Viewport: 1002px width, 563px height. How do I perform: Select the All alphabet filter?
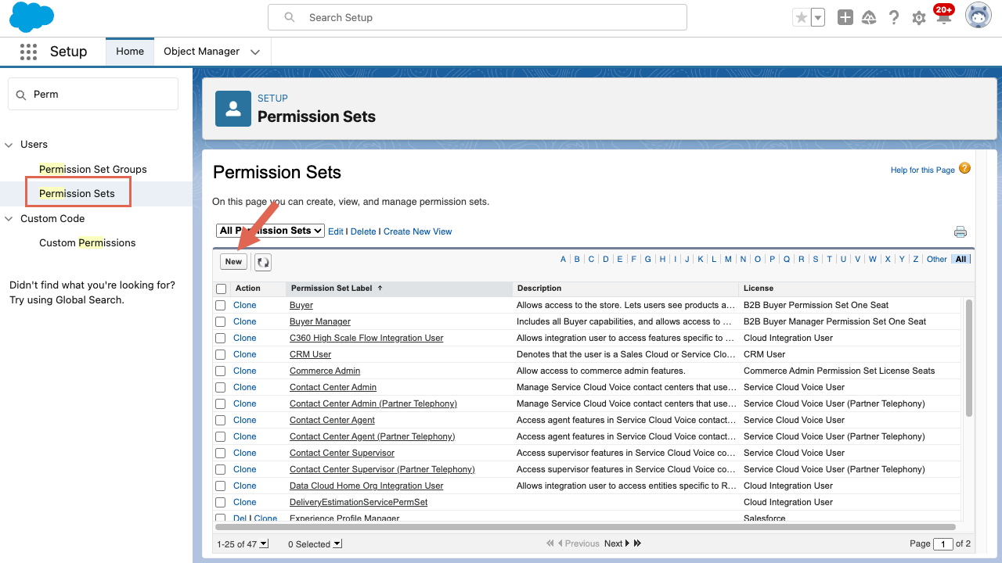(961, 260)
